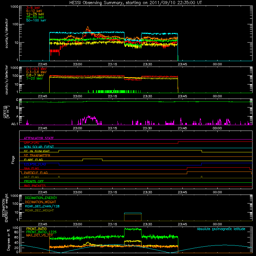Click the 0.1-0.3 MeV legend label
256x256 pixels.
tap(36, 69)
